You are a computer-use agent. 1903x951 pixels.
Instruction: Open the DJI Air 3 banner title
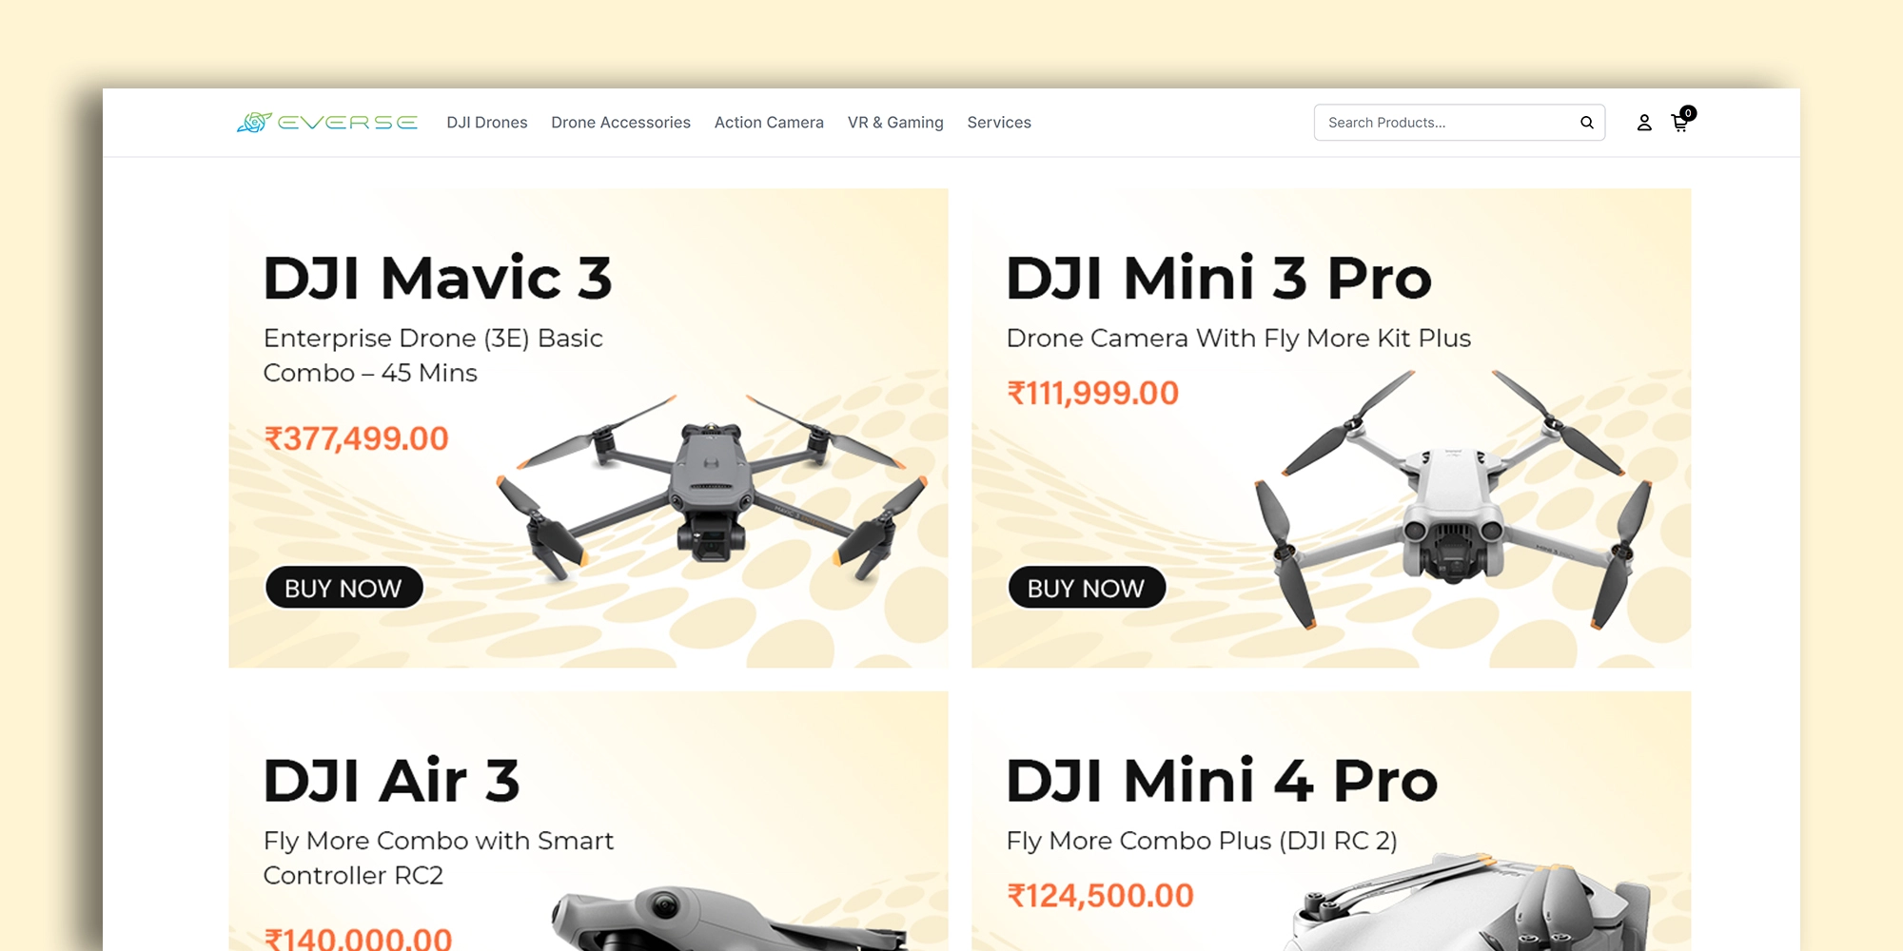pos(392,781)
